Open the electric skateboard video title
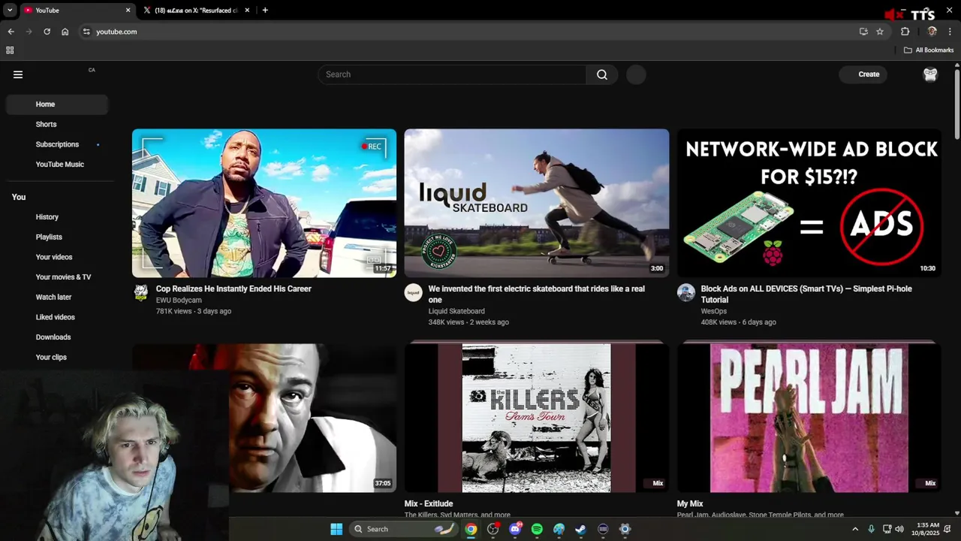This screenshot has width=961, height=541. pos(536,294)
